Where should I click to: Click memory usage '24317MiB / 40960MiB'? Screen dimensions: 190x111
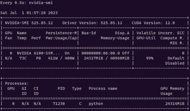point(107,58)
